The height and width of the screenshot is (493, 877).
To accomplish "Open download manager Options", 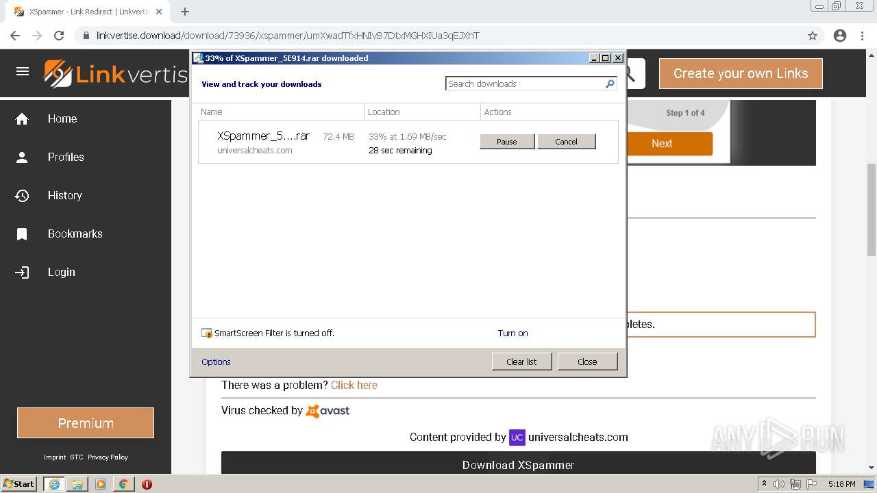I will (216, 362).
